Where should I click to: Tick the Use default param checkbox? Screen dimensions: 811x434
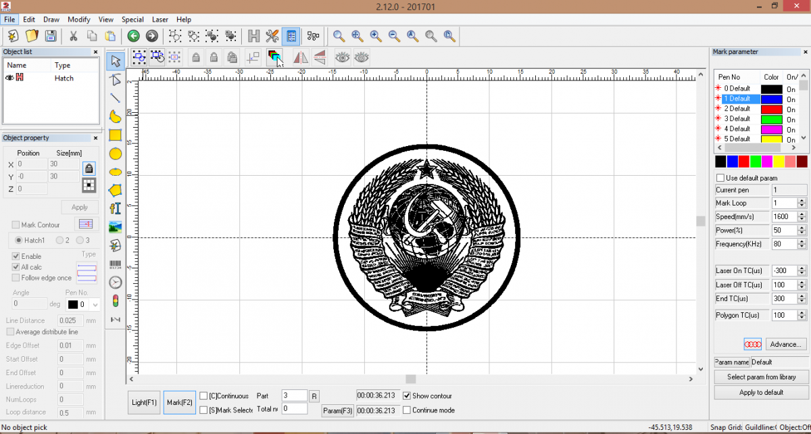720,178
